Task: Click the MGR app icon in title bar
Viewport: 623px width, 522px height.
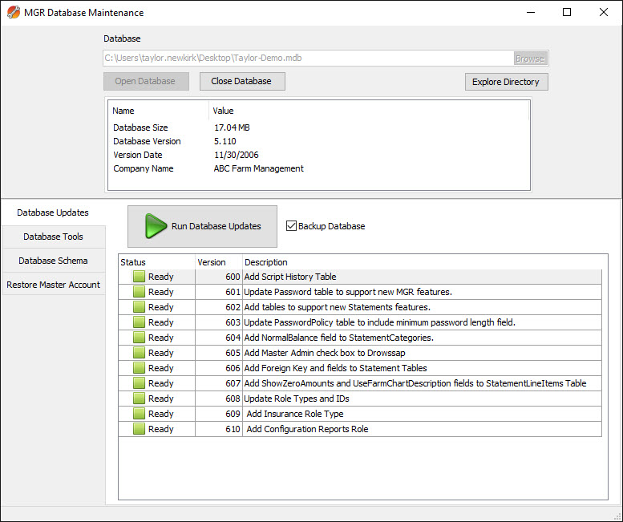Action: [12, 12]
